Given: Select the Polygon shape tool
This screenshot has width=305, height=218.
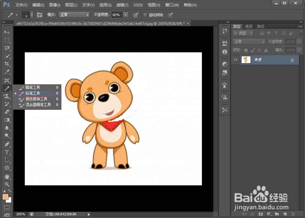Looking at the screenshot, I should (x=7, y=168).
